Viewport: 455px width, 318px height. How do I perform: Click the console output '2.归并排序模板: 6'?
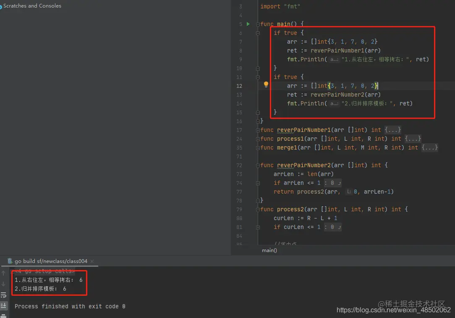point(40,289)
